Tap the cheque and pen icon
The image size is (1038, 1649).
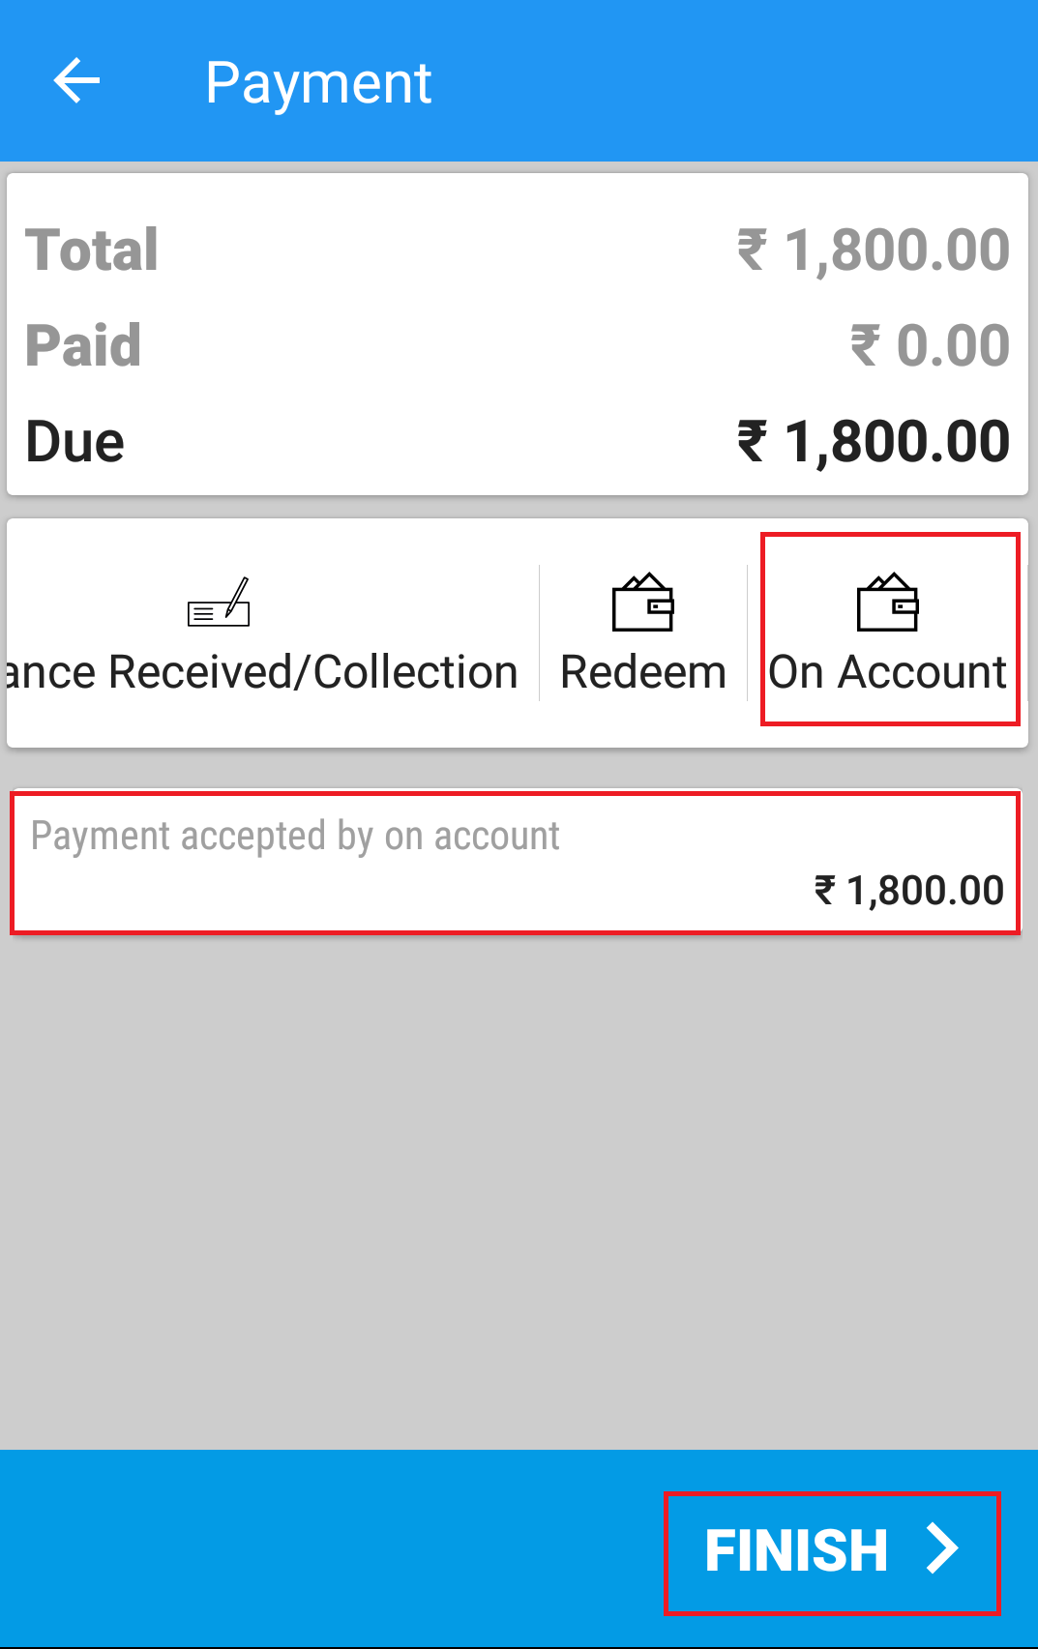pos(219,602)
